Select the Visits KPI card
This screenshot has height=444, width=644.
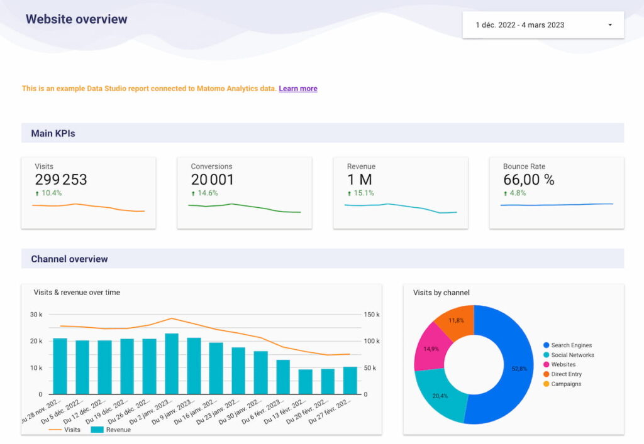tap(88, 192)
